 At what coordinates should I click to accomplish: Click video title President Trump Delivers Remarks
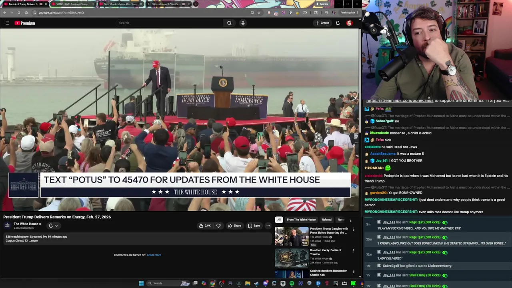coord(57,217)
